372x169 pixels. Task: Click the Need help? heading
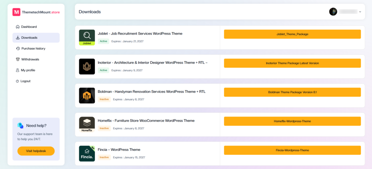[x=36, y=126]
